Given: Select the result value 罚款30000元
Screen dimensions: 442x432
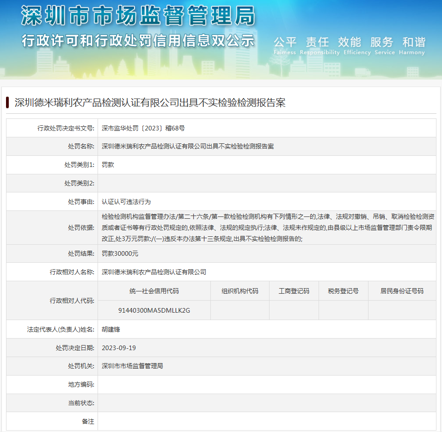Looking at the screenshot, I should (x=120, y=253).
